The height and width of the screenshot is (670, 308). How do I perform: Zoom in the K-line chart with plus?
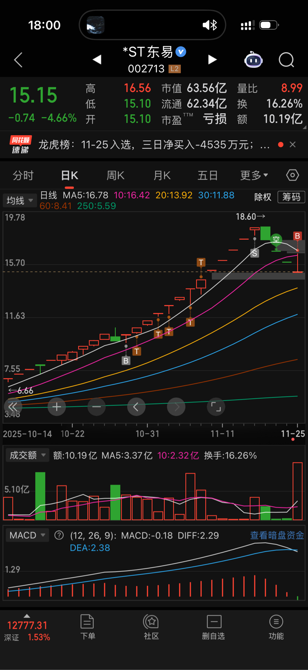(x=57, y=407)
